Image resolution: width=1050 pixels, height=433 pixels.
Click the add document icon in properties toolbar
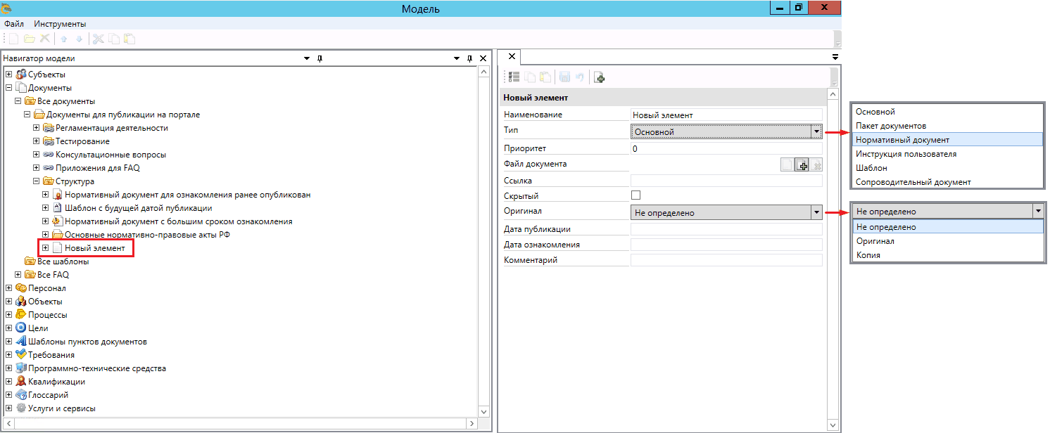pyautogui.click(x=599, y=78)
